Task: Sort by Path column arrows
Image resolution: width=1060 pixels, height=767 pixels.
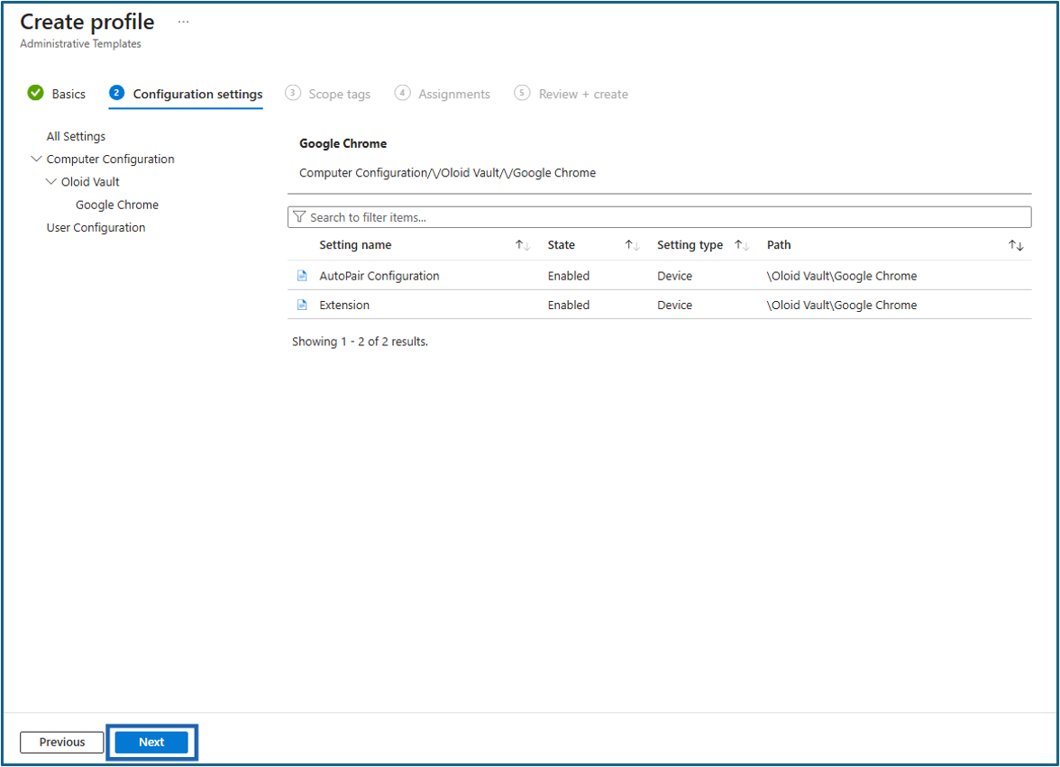Action: tap(1016, 244)
